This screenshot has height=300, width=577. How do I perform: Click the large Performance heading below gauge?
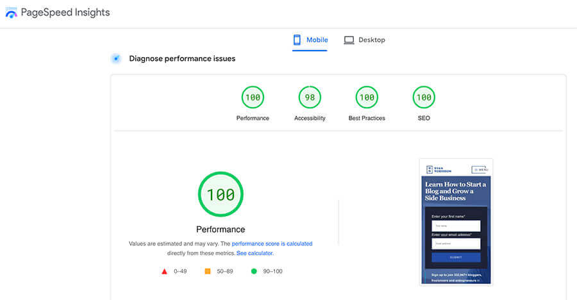click(x=221, y=229)
